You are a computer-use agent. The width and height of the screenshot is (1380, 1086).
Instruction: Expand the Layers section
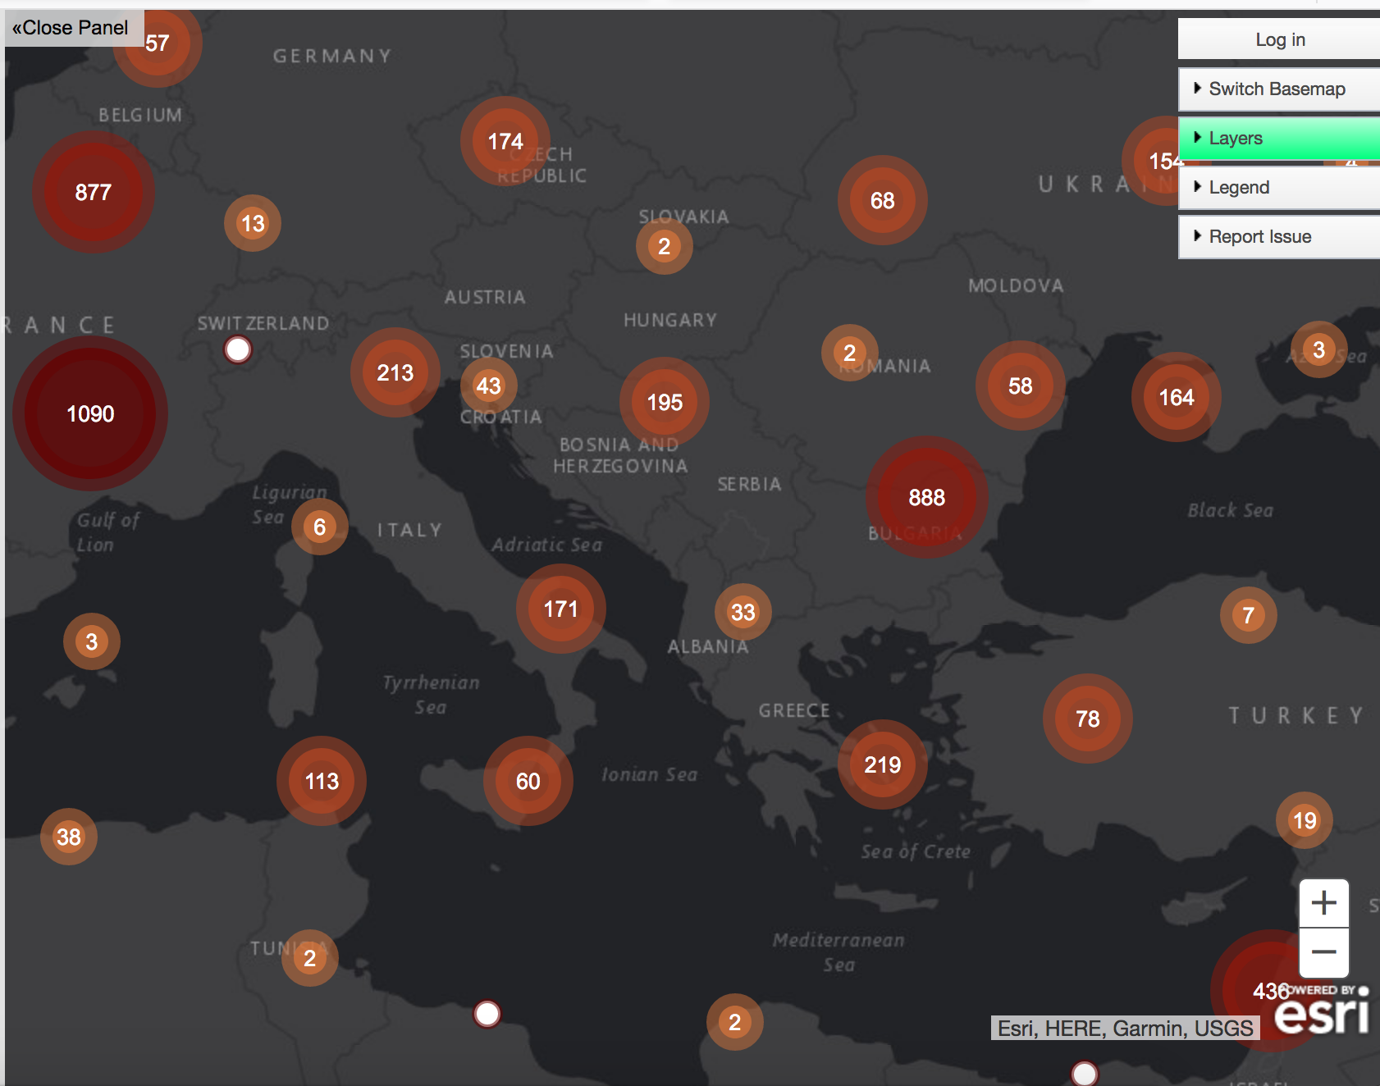pos(1277,138)
